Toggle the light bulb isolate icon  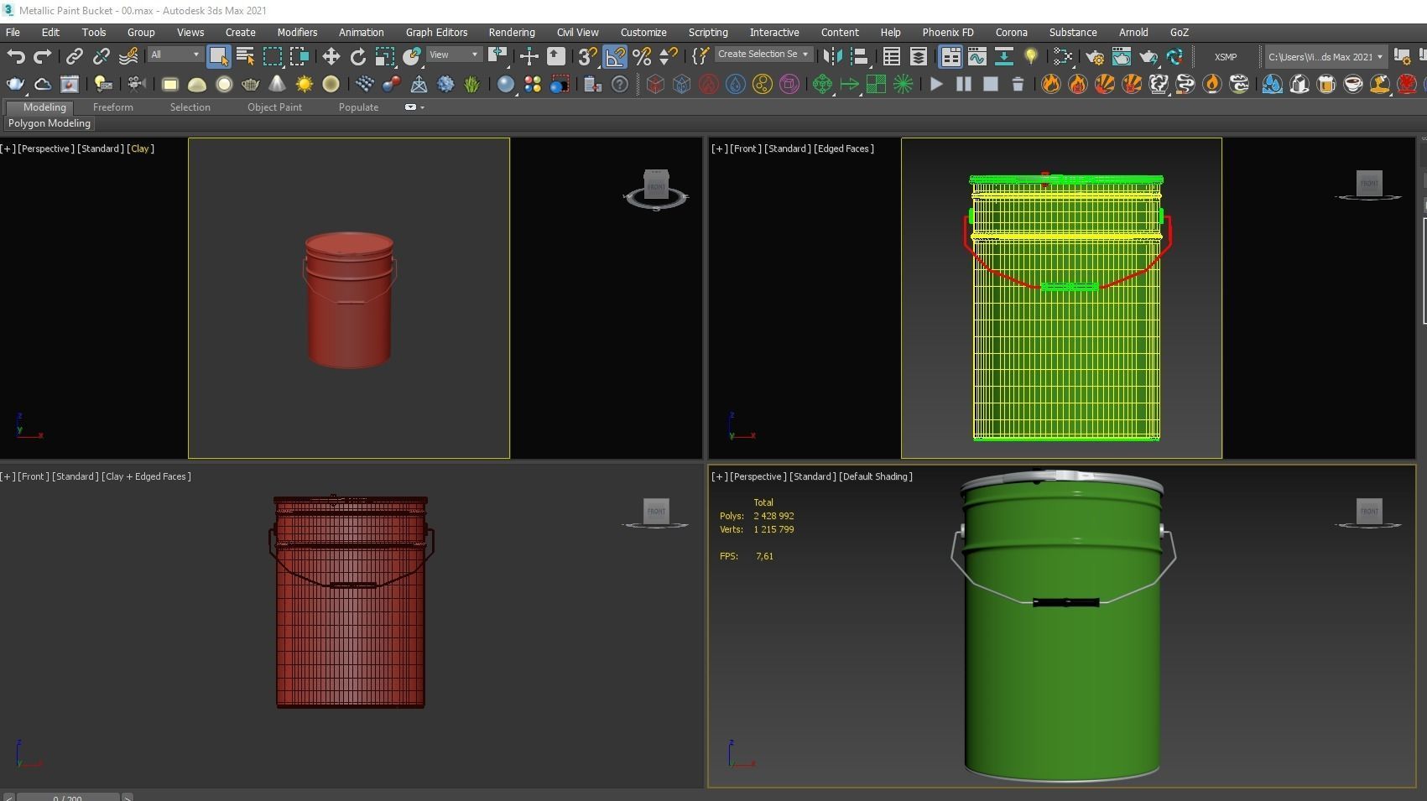coord(1030,56)
